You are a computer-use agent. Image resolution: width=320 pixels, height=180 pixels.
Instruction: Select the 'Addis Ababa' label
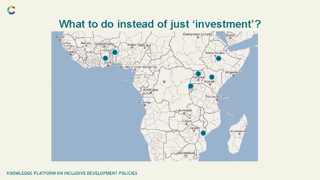[215, 53]
